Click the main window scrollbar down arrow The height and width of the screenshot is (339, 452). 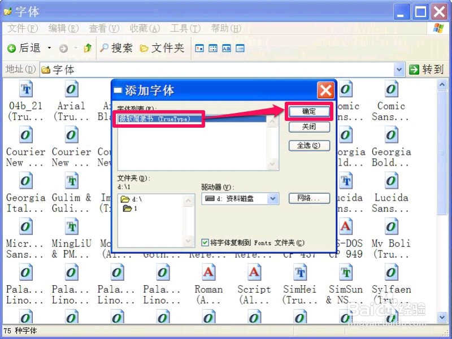(x=442, y=318)
